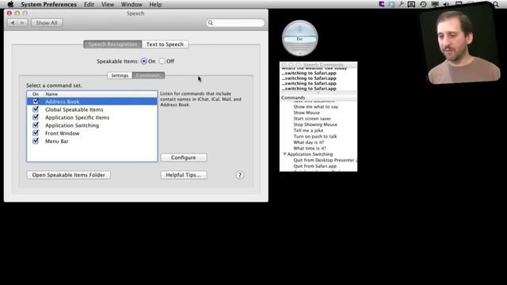Click 'Quit from Safari.app' command

315,166
